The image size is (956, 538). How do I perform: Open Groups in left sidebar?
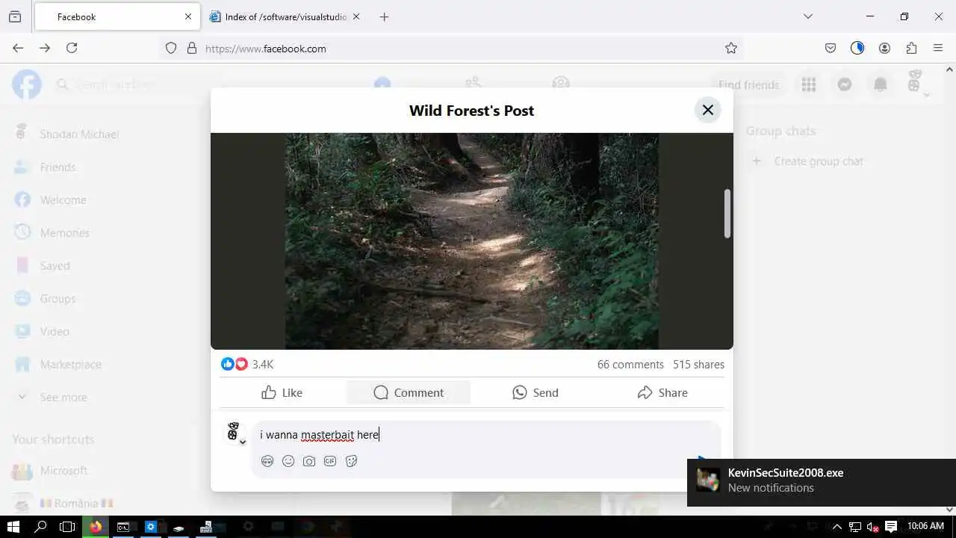coord(58,298)
